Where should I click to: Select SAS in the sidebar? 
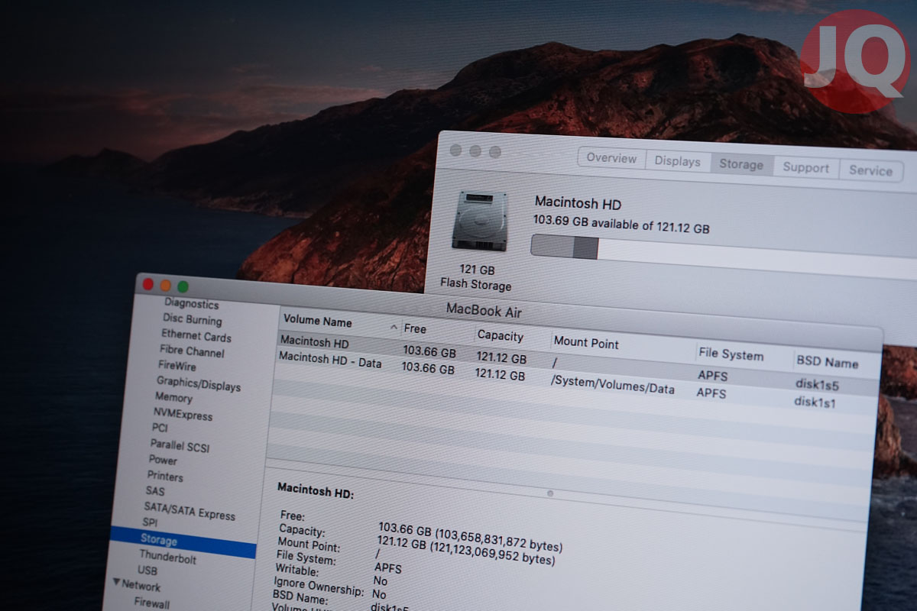(x=154, y=491)
